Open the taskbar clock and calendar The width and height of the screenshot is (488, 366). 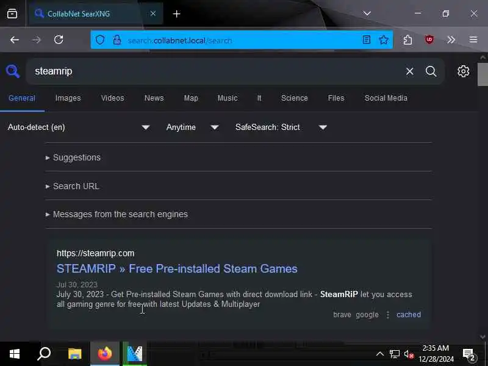pyautogui.click(x=436, y=354)
